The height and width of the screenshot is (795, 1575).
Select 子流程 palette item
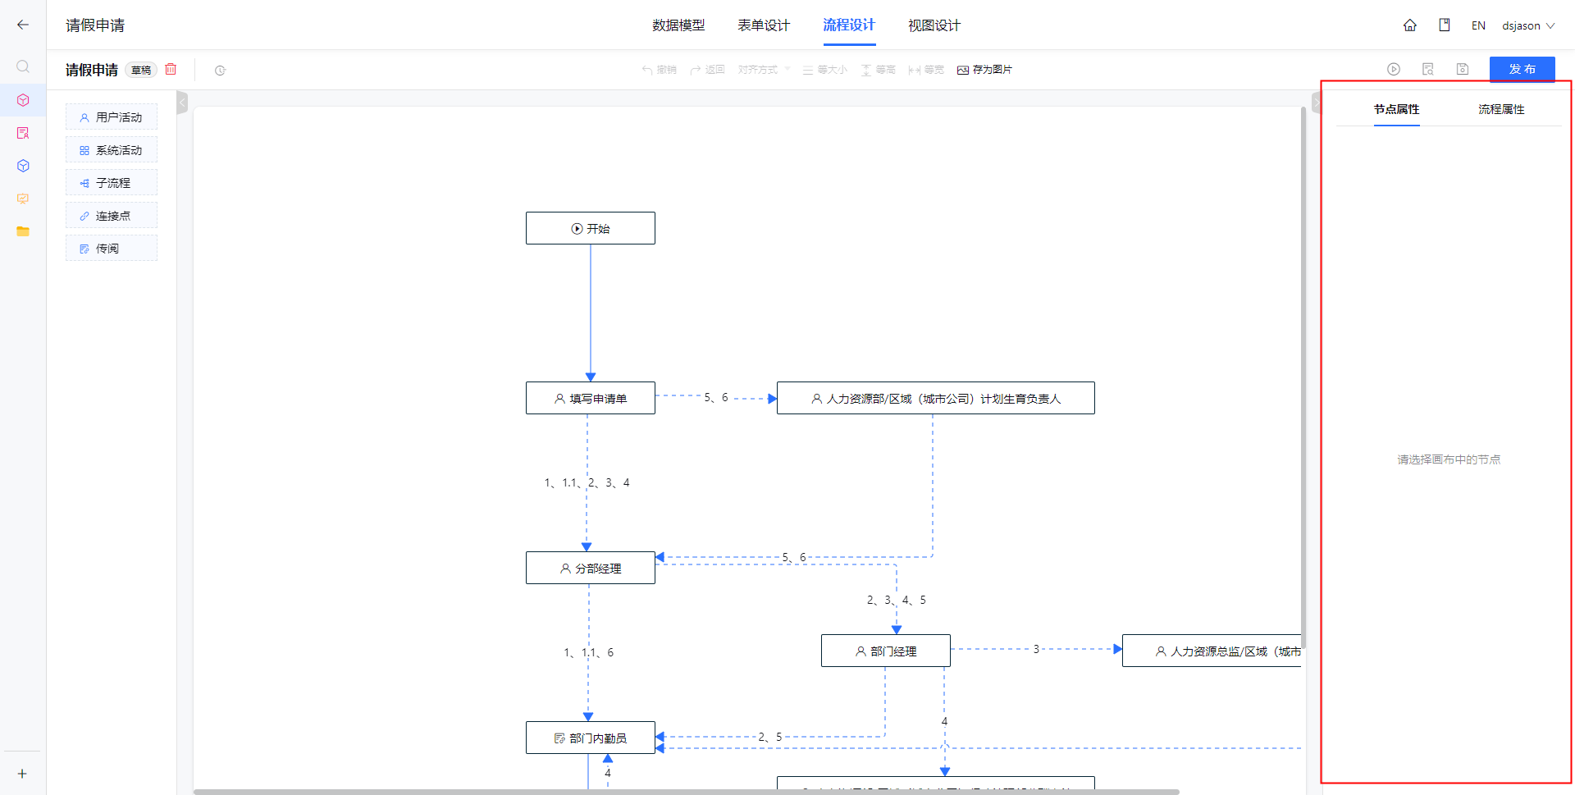point(112,183)
